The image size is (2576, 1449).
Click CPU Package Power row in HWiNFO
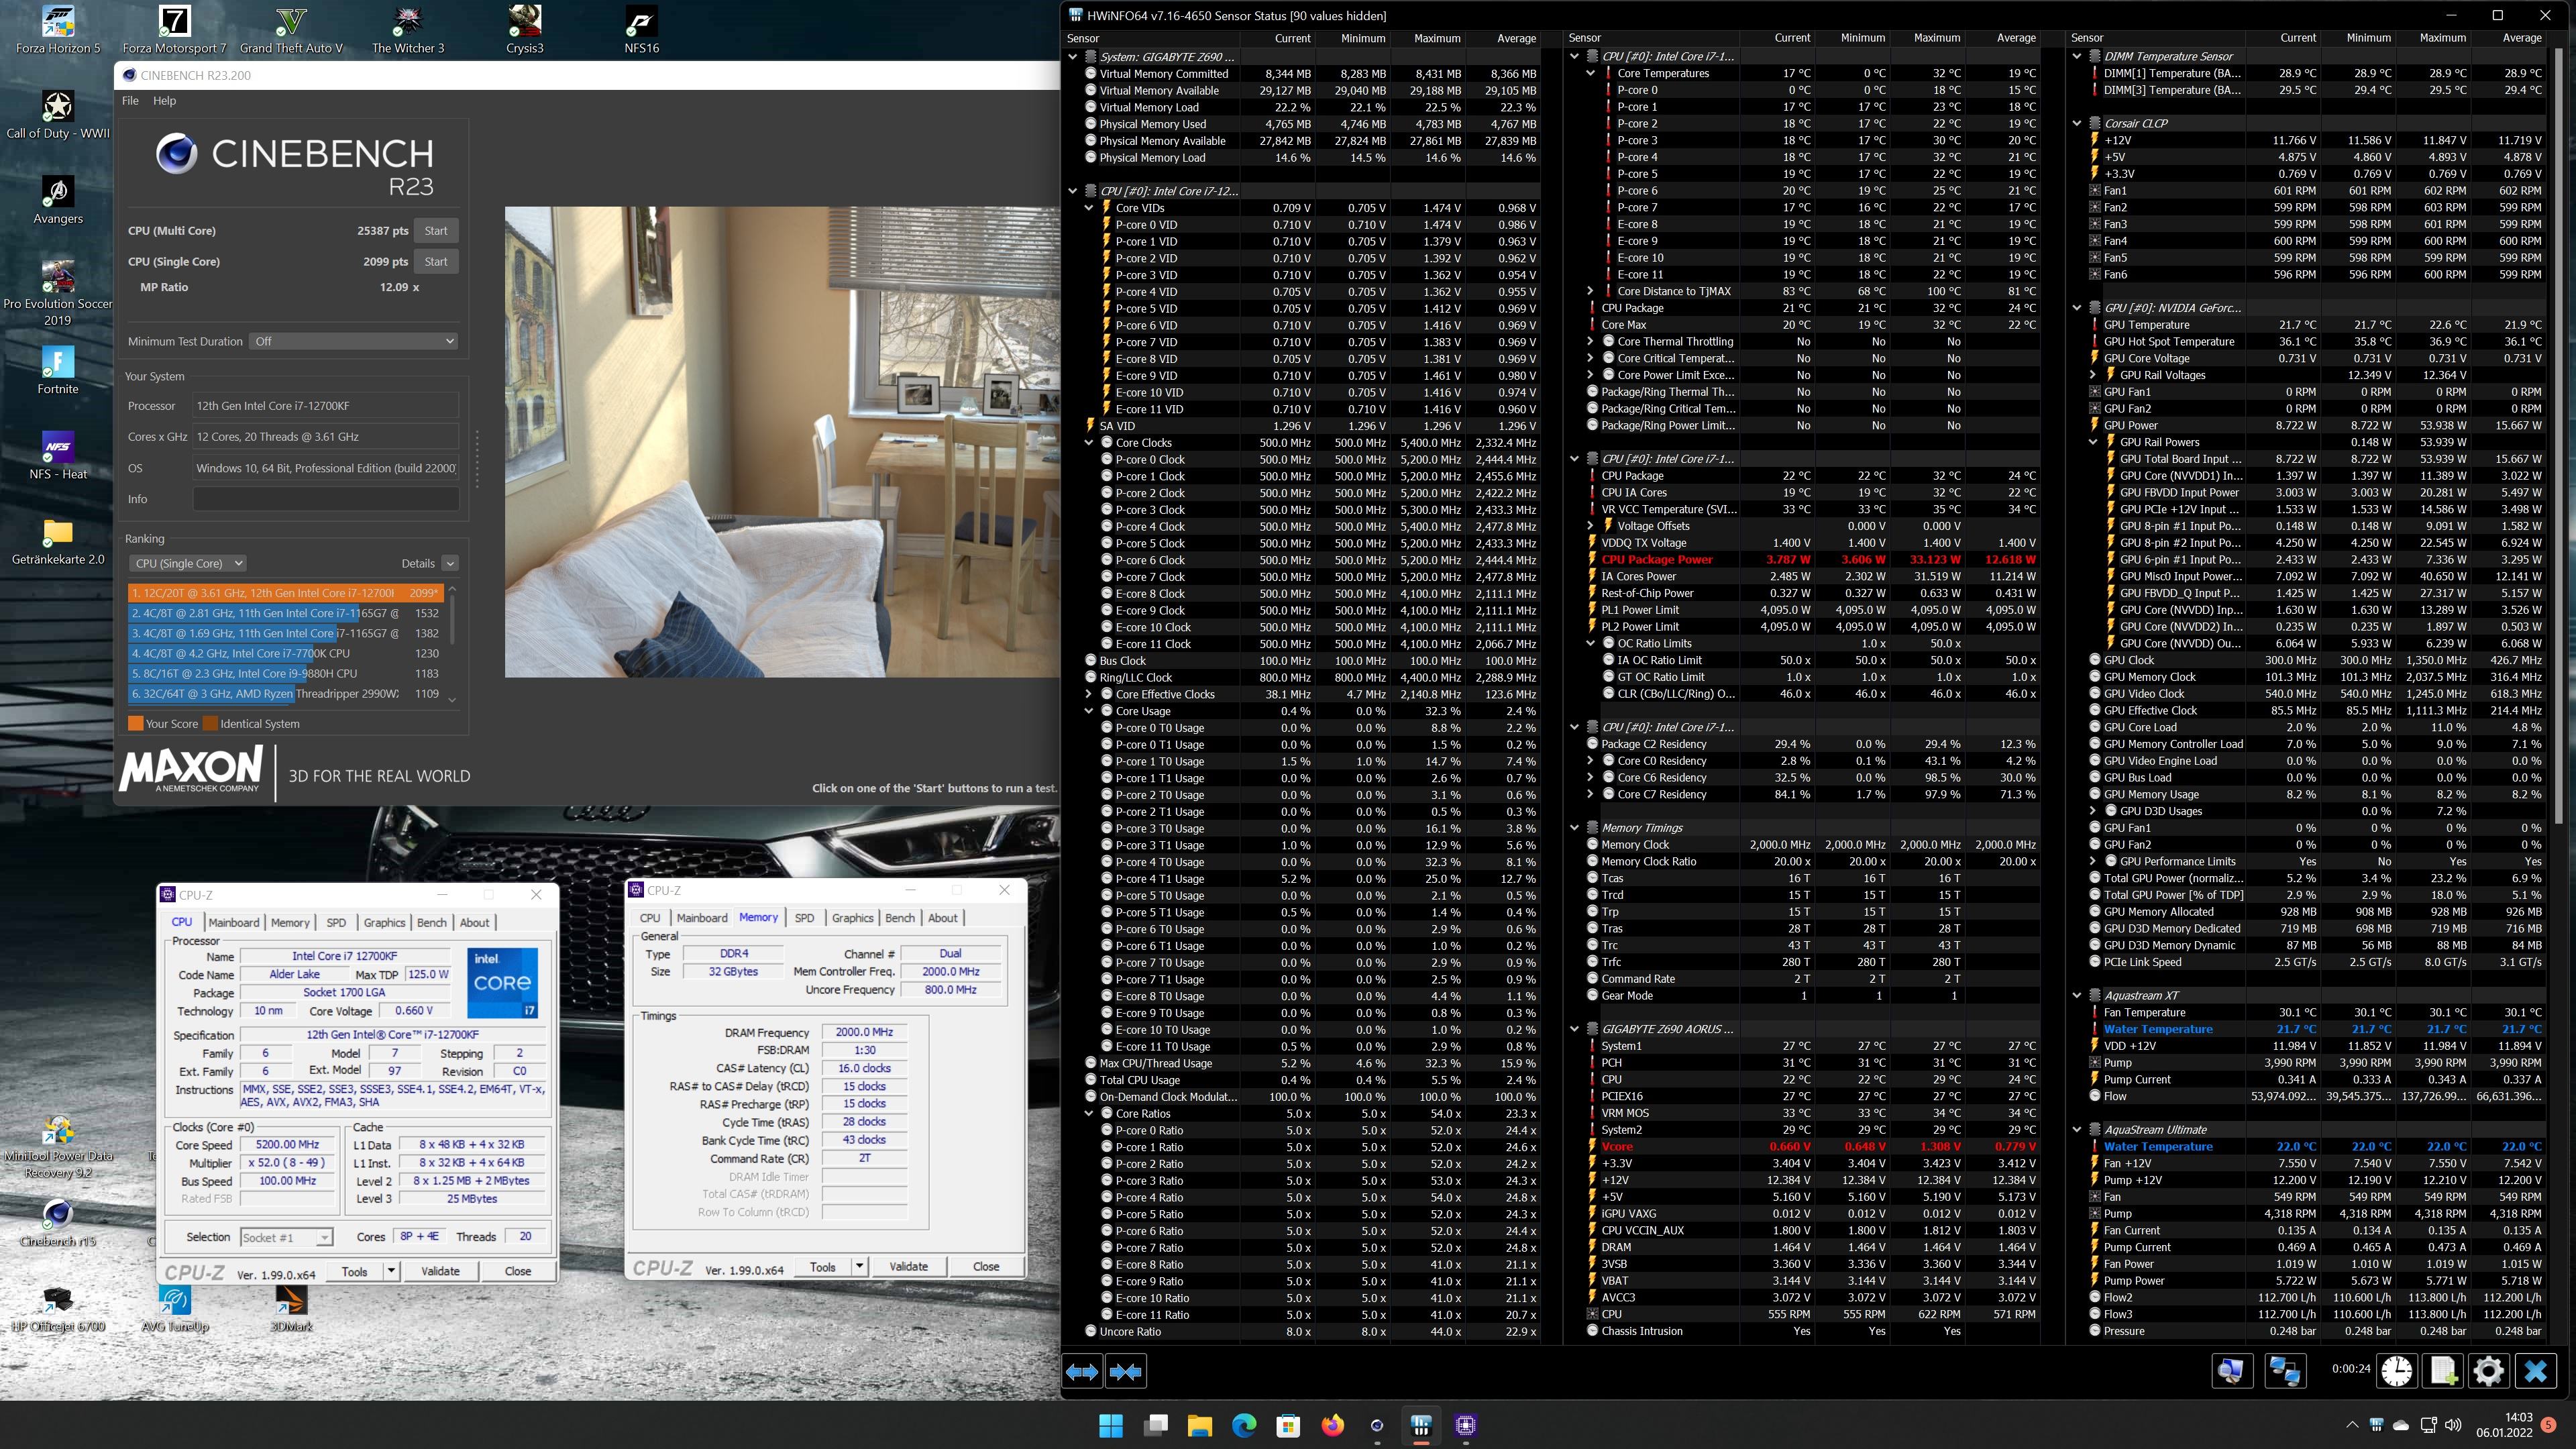(1812, 559)
